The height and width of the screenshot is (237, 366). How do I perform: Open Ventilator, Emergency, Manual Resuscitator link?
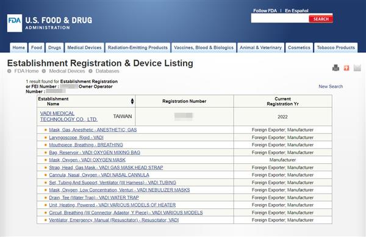113,220
